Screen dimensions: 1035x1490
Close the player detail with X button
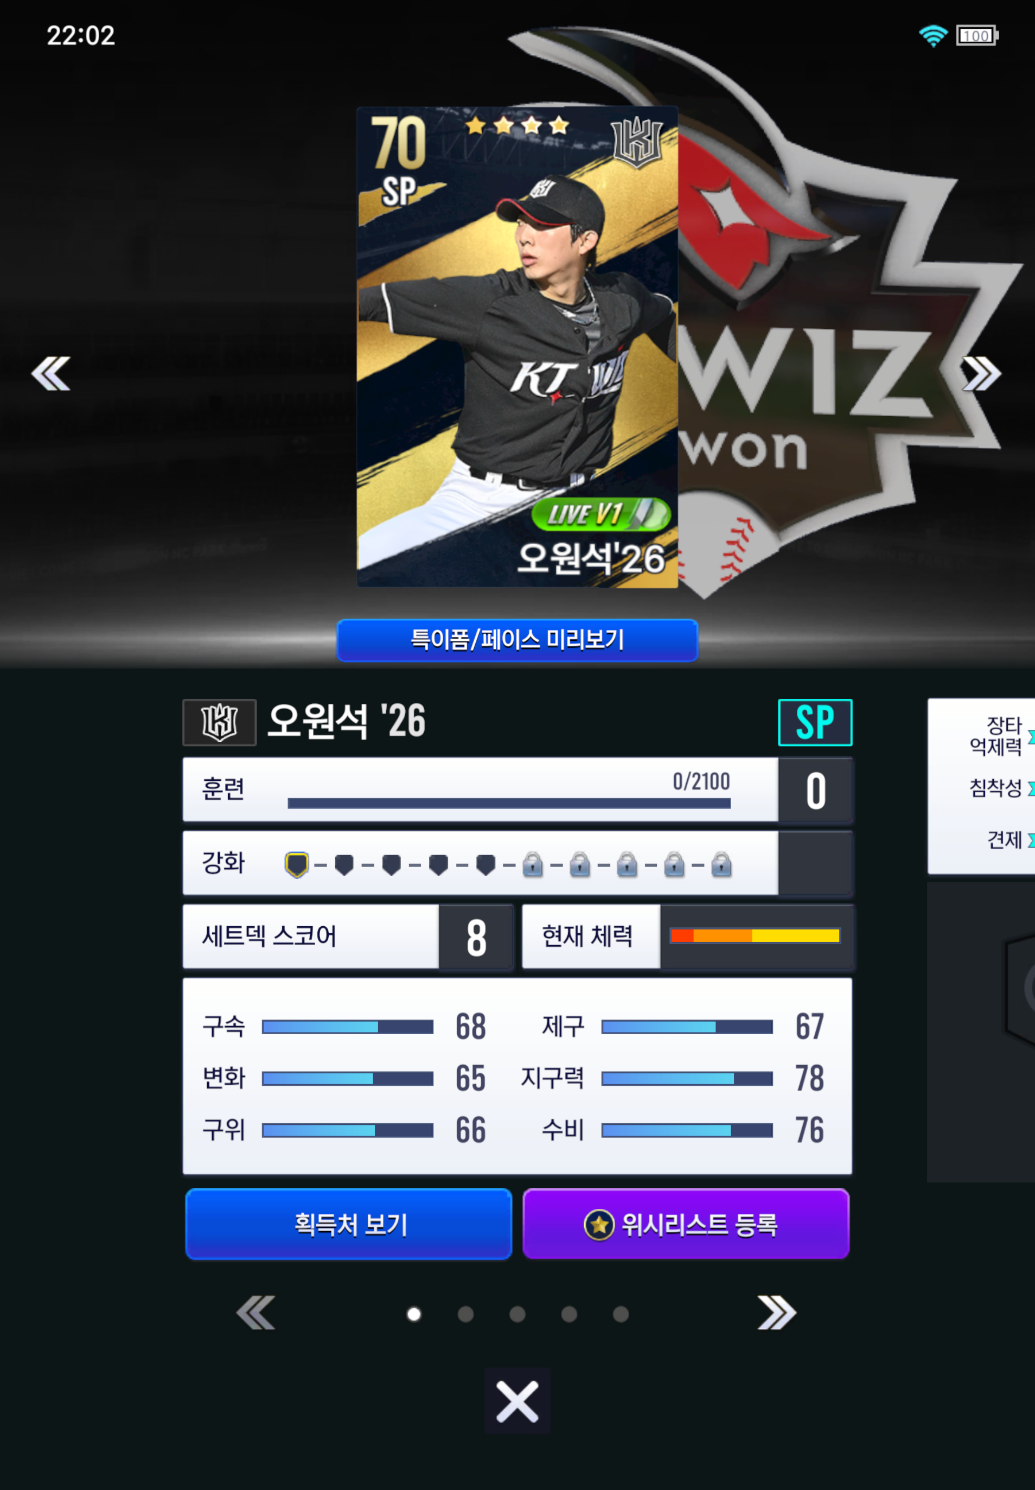517,1401
